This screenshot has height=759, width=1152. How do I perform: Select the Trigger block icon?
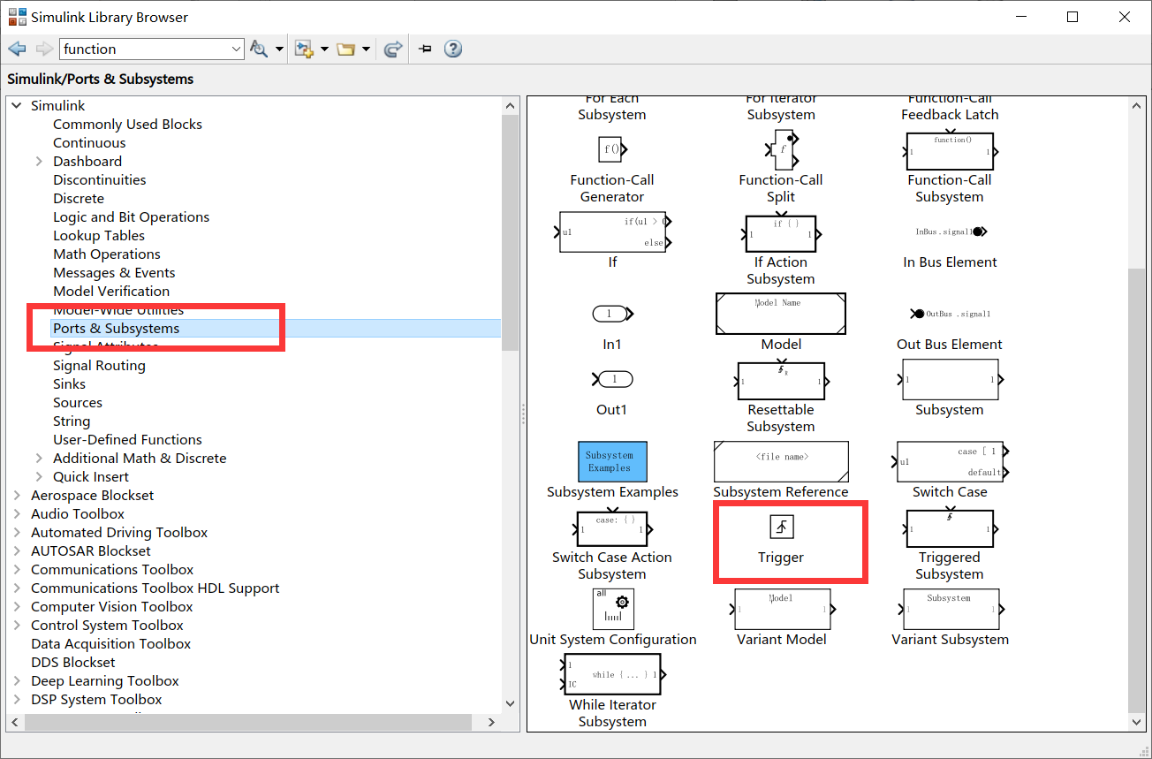781,528
